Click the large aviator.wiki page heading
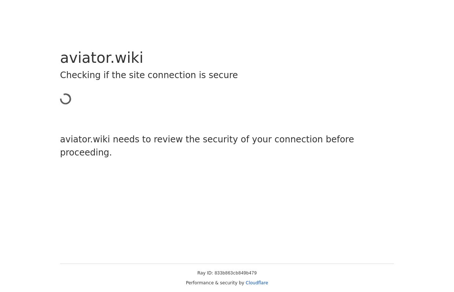 (101, 58)
